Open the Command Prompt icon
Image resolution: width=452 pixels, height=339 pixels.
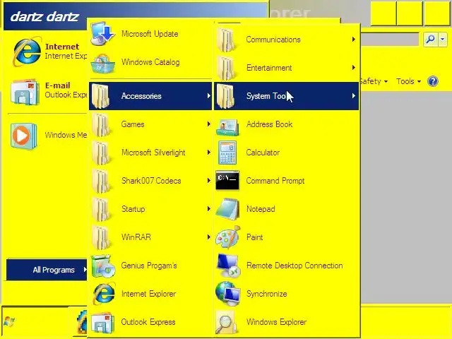(227, 180)
